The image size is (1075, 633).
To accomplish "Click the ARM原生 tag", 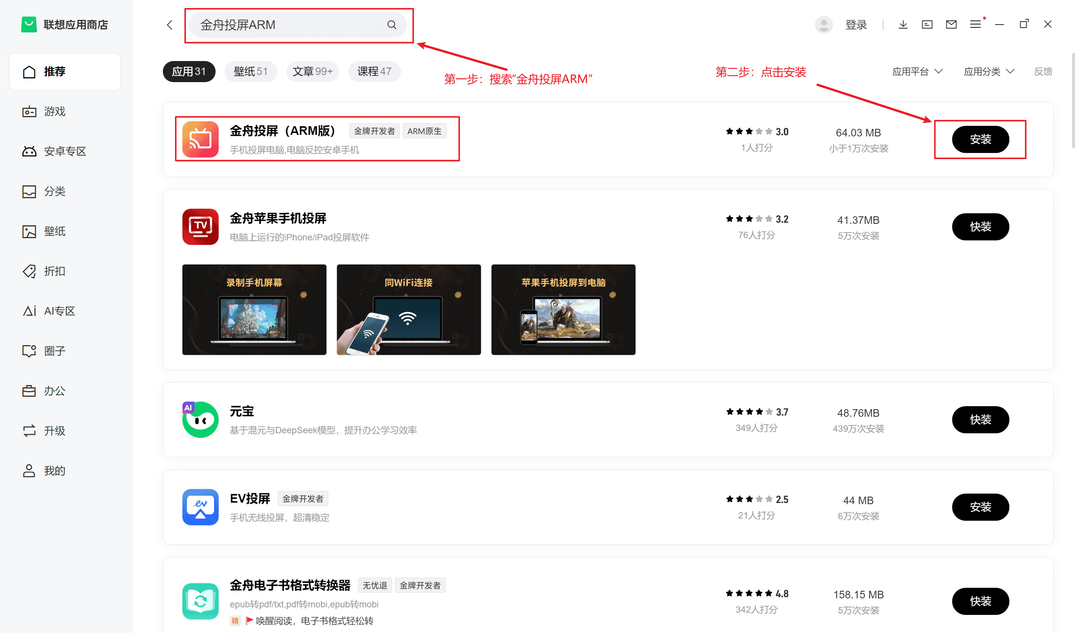I will click(x=424, y=131).
